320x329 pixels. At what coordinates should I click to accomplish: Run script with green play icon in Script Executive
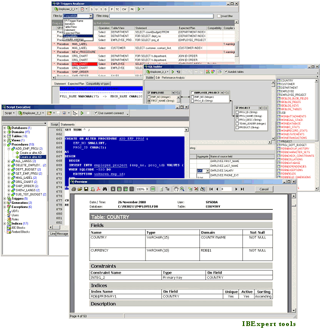coord(82,113)
